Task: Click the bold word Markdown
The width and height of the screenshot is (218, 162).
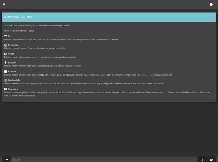Action: pos(113,40)
